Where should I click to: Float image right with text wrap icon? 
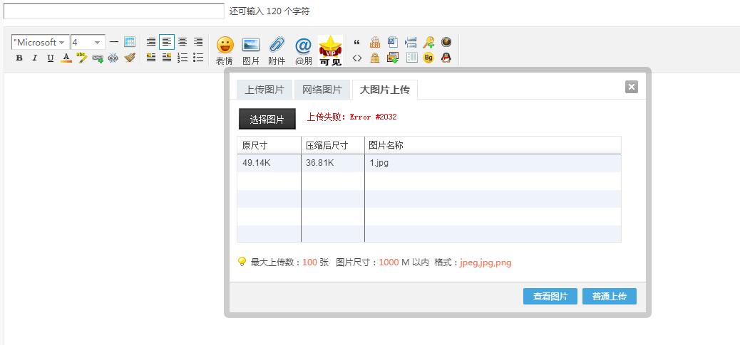[167, 58]
